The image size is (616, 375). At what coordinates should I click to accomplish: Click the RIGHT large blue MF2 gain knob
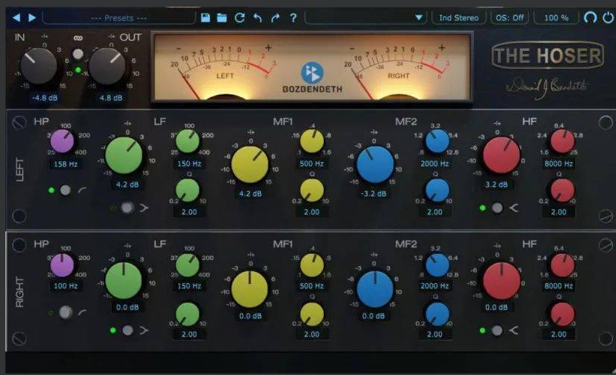coord(375,289)
